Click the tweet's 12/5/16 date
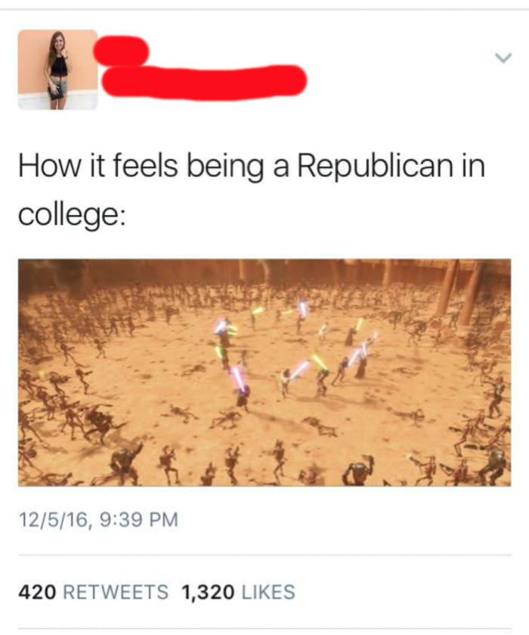The image size is (529, 635). point(53,520)
